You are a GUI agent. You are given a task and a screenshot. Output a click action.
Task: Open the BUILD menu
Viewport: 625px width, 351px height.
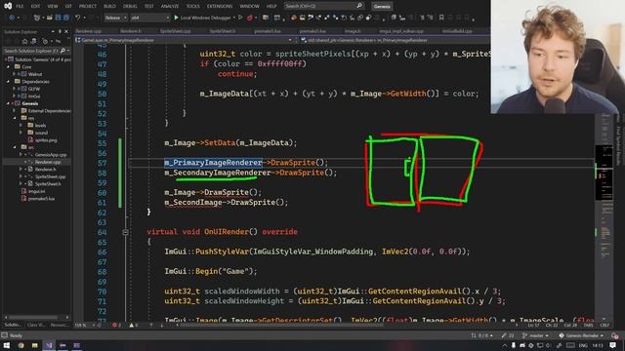click(x=109, y=7)
